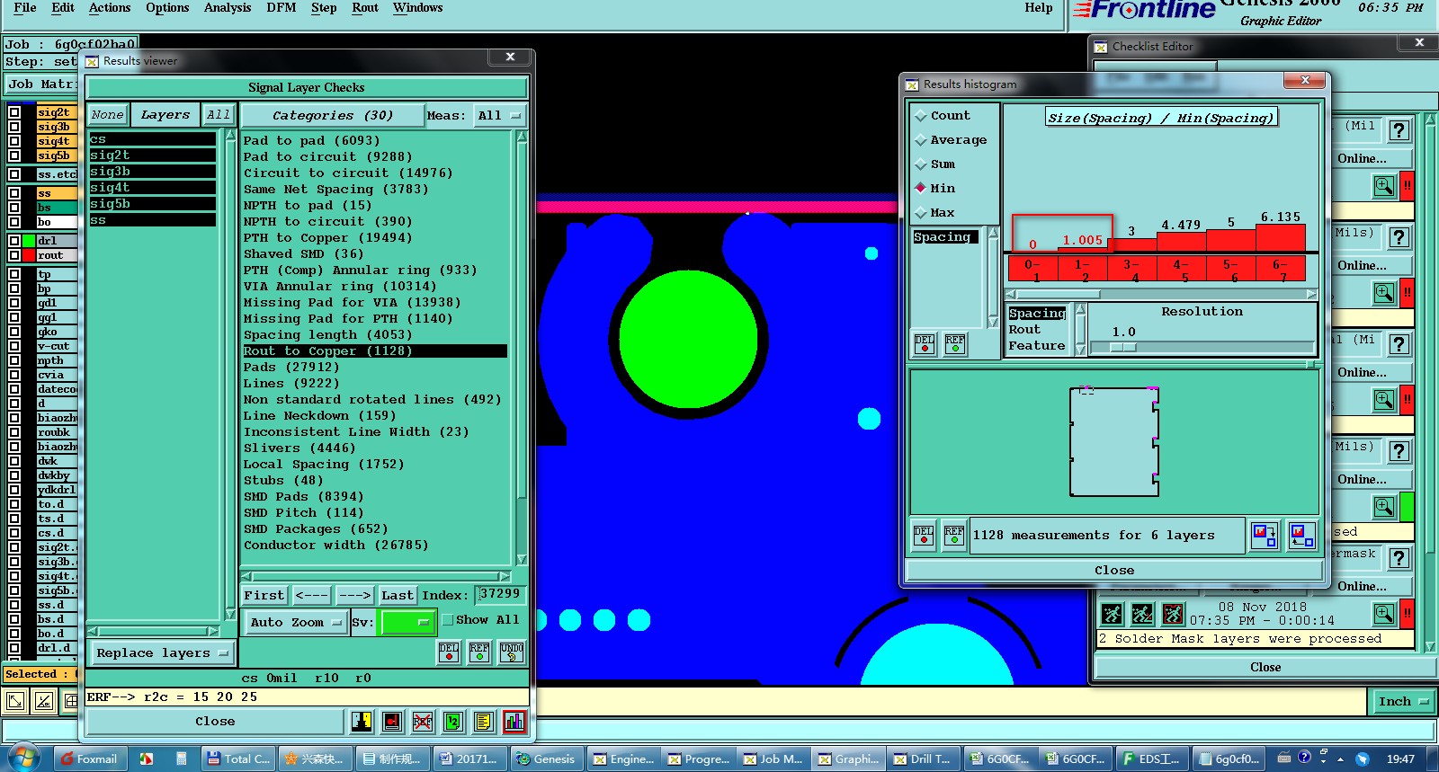Open histogram chart icon in Results viewer

pos(514,721)
